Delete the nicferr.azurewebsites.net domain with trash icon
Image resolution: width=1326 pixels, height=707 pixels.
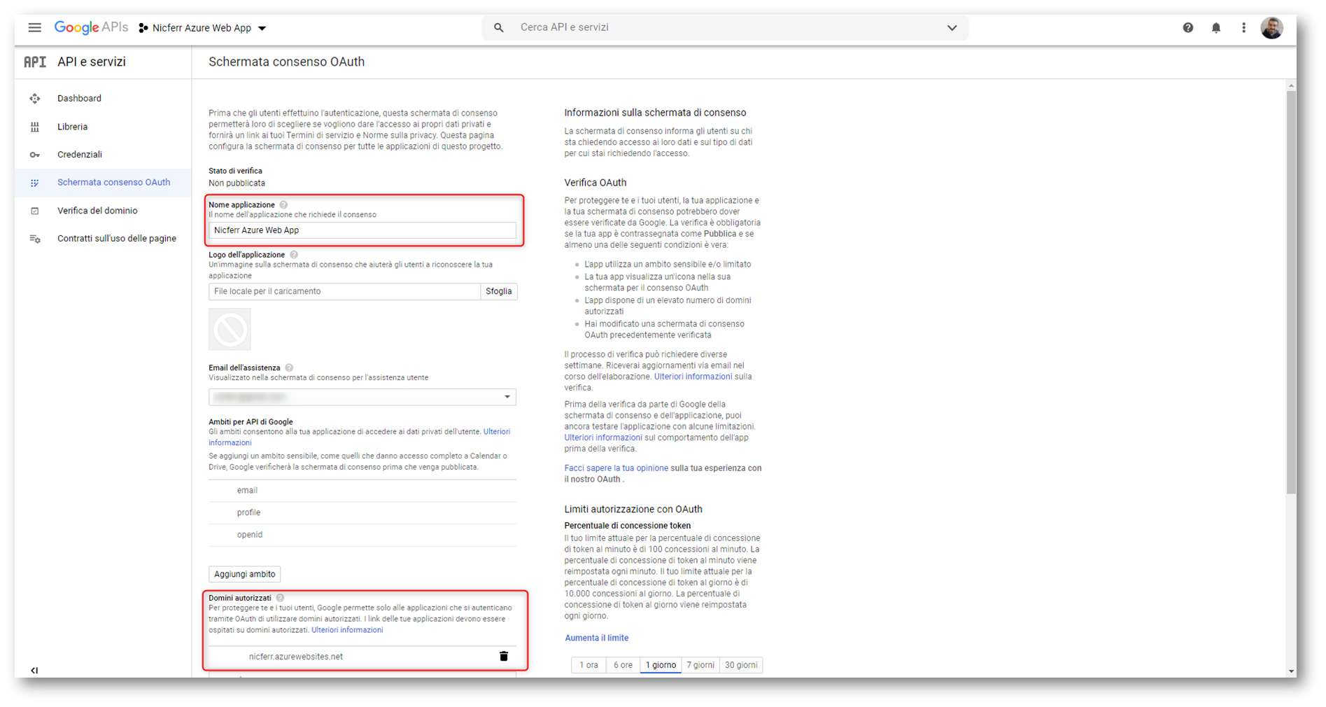504,657
